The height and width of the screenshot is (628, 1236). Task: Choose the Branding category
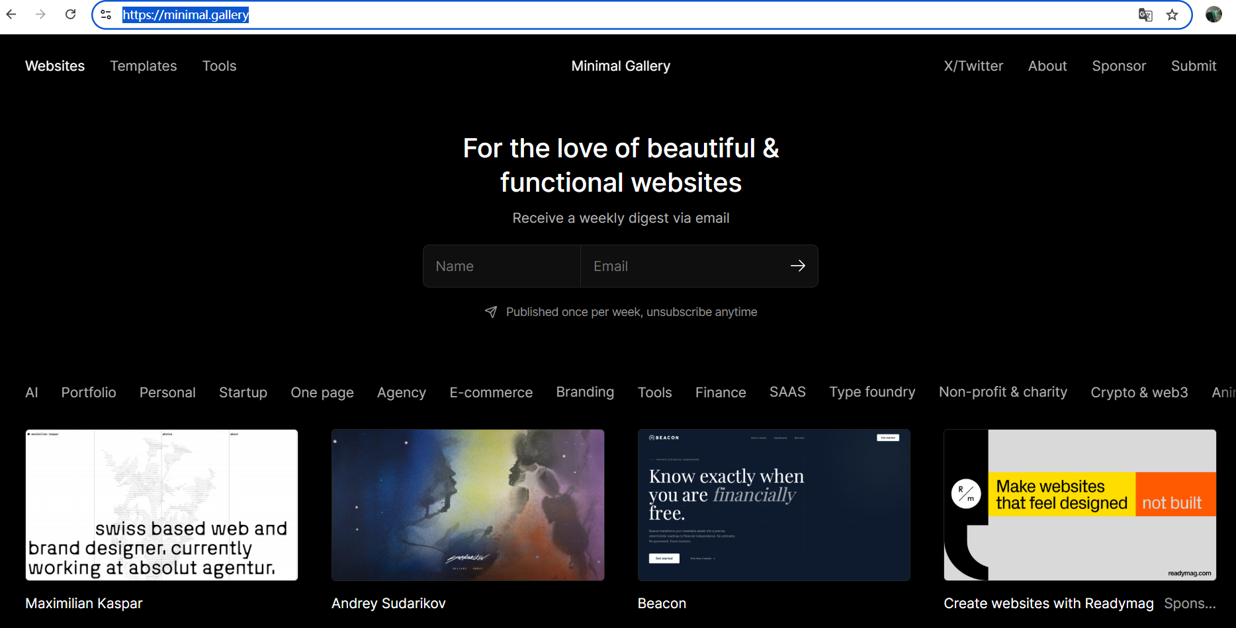tap(585, 393)
